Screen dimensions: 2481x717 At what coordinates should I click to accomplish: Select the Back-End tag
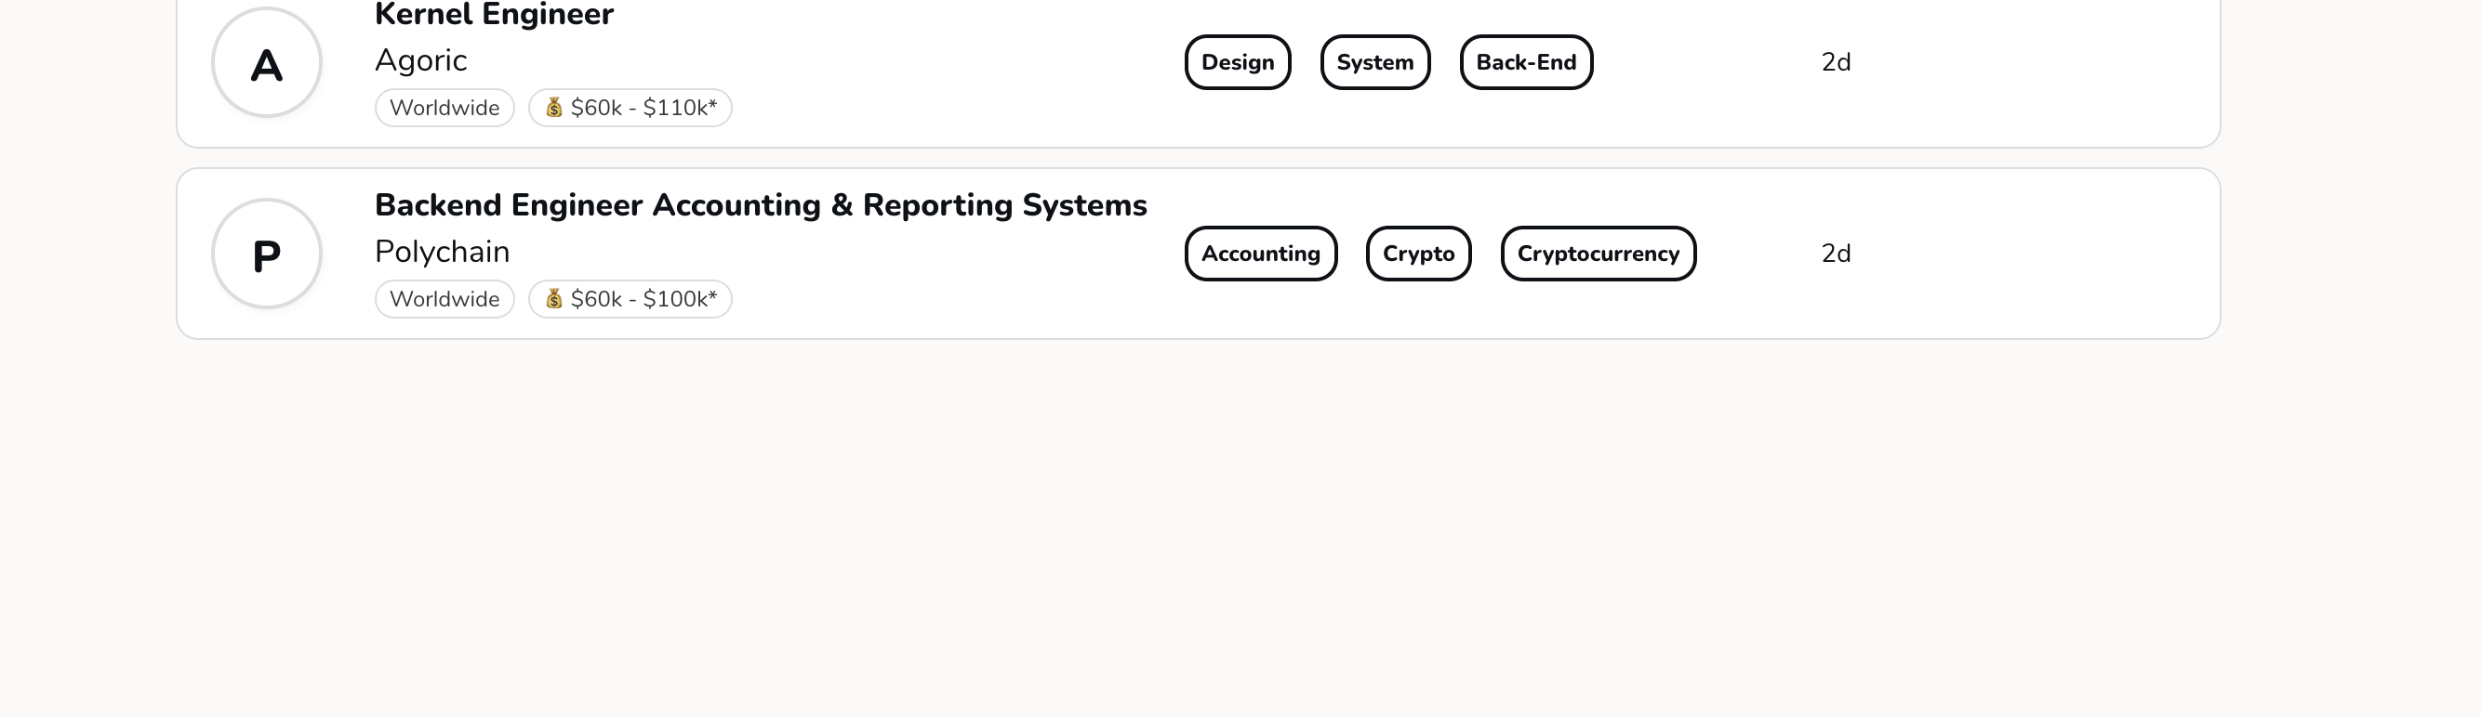click(x=1526, y=62)
